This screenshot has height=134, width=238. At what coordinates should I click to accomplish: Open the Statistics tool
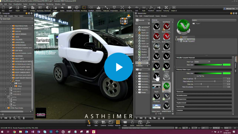(x=99, y=8)
